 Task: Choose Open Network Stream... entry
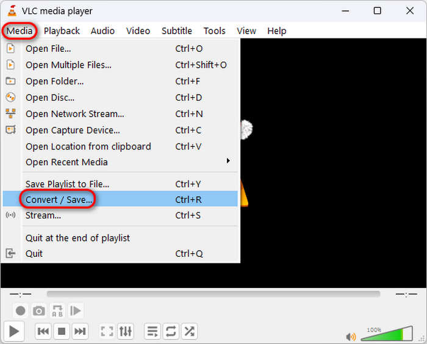pyautogui.click(x=120, y=114)
